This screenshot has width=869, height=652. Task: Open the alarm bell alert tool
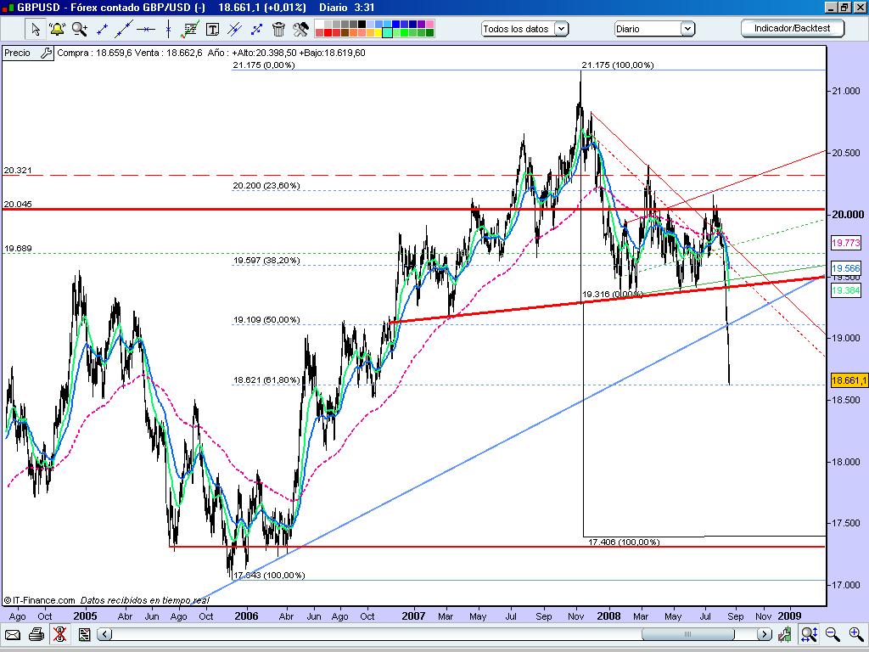55,30
